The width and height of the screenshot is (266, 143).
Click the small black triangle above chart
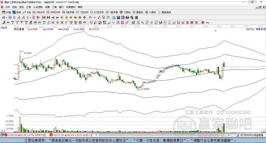click(x=216, y=31)
